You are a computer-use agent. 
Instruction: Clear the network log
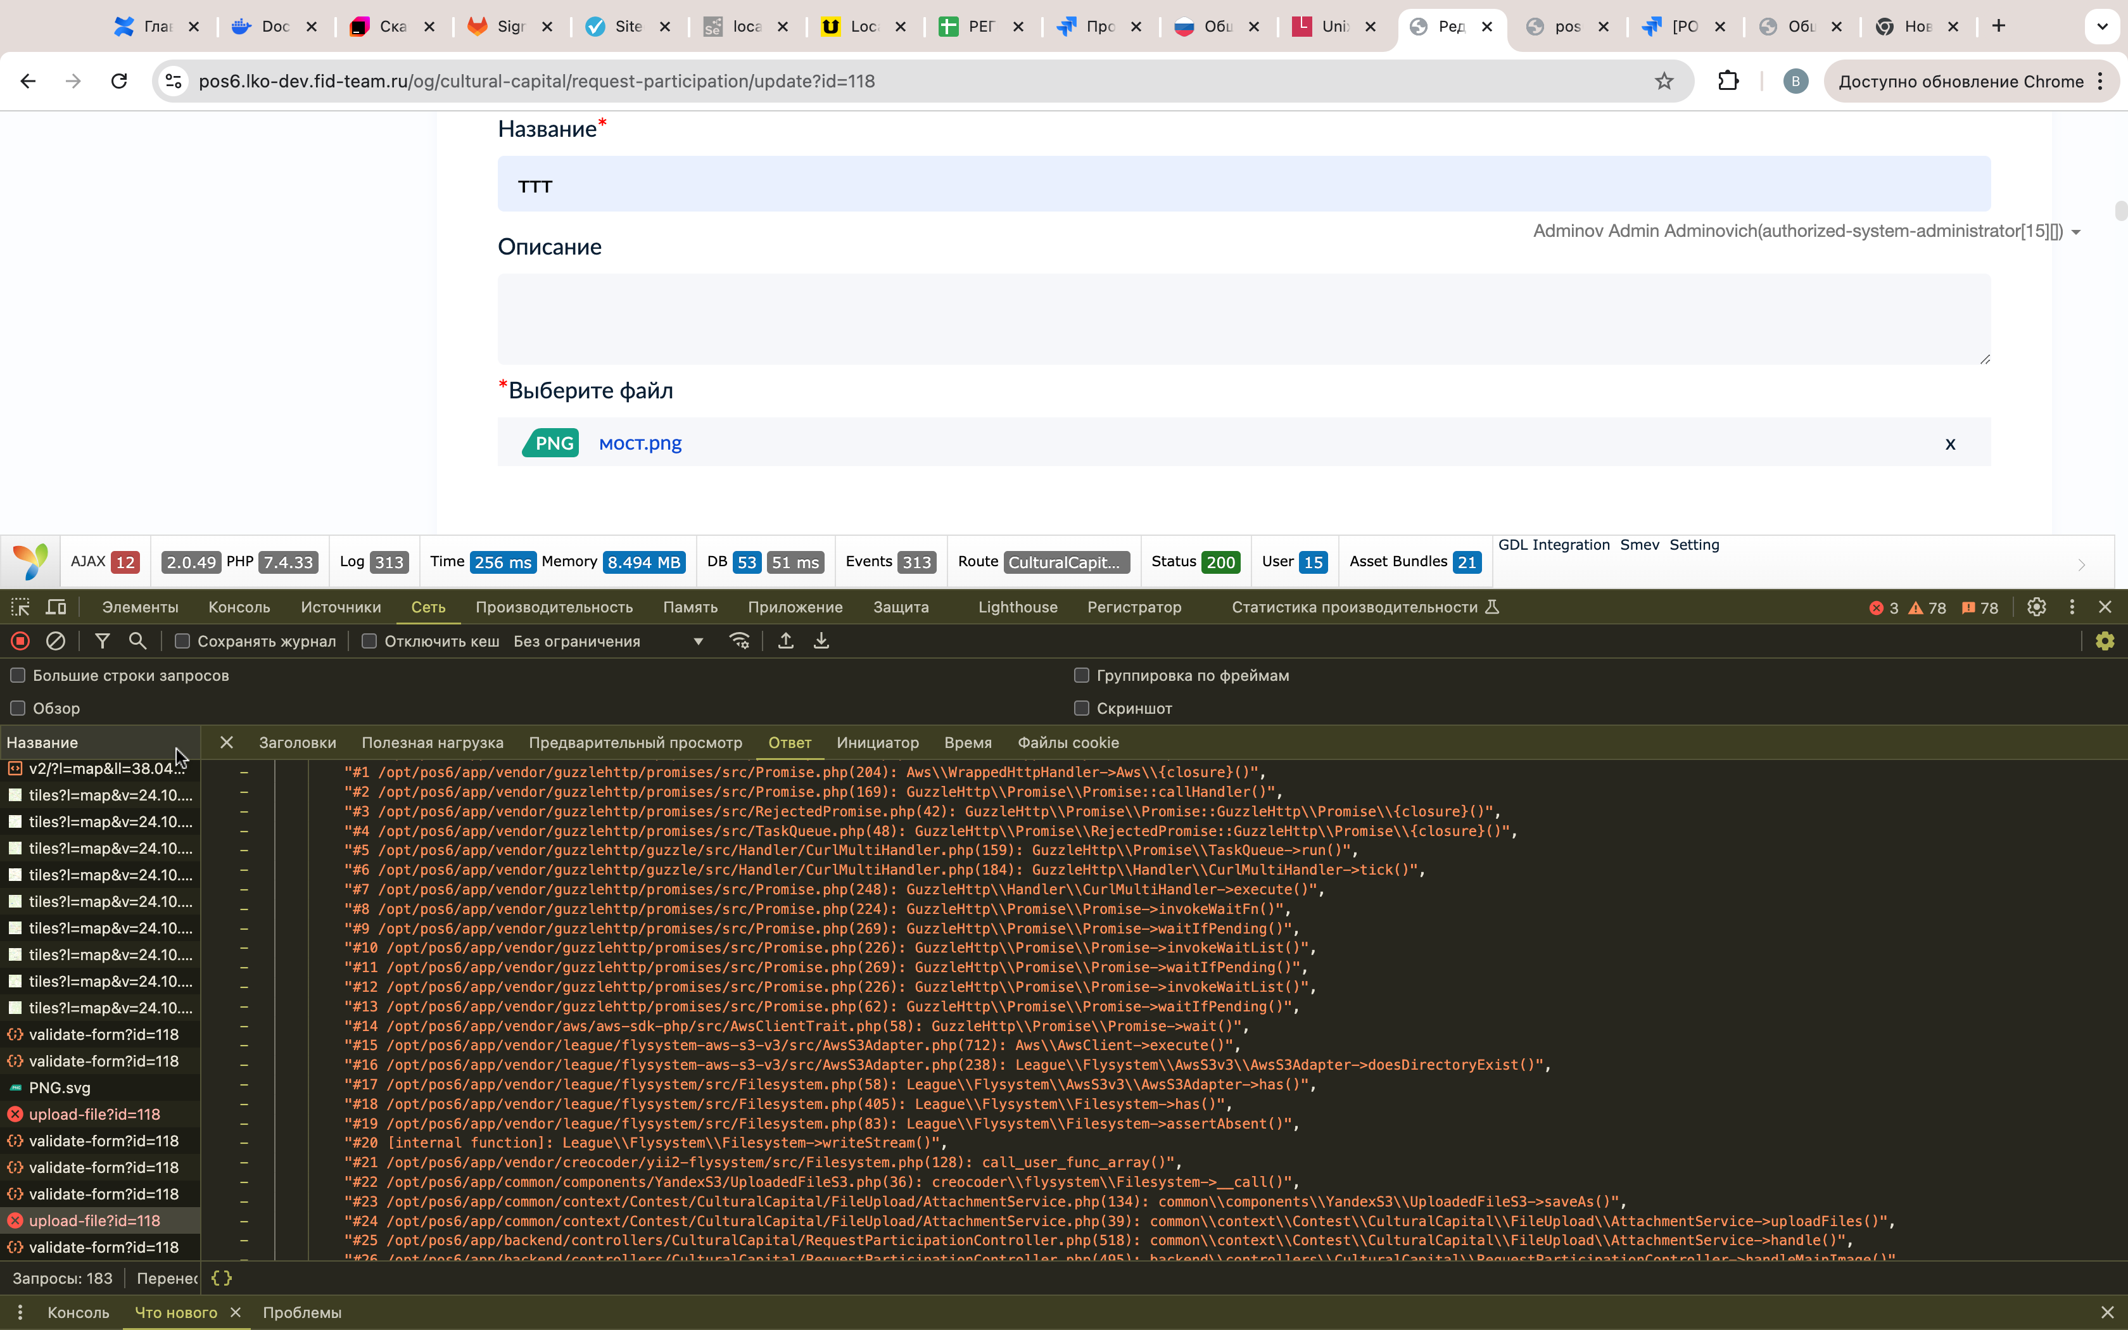pyautogui.click(x=55, y=641)
